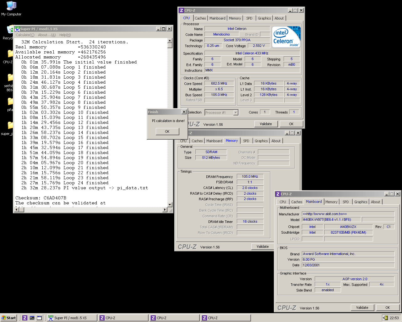
Task: Click the Super PI vertical scrollbar up arrow
Action: coord(170,41)
